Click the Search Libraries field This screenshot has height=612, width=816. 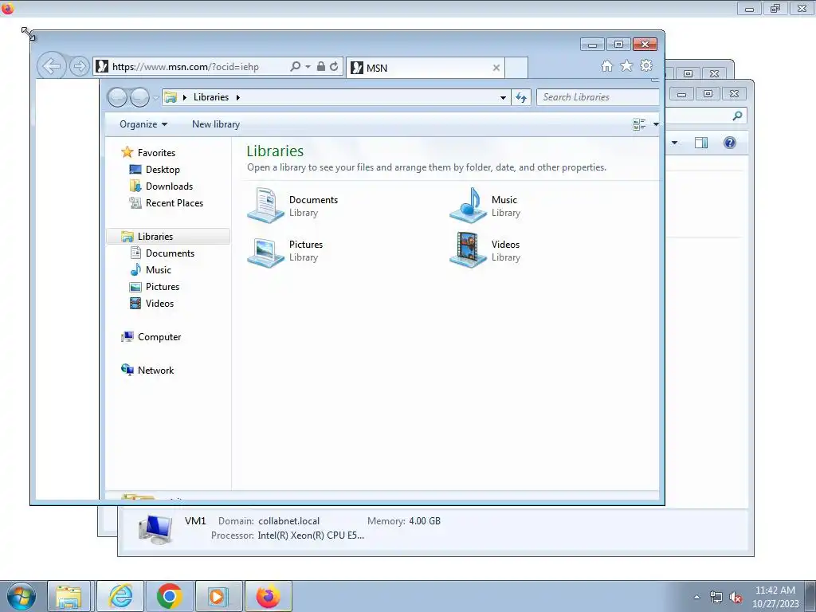coord(598,97)
